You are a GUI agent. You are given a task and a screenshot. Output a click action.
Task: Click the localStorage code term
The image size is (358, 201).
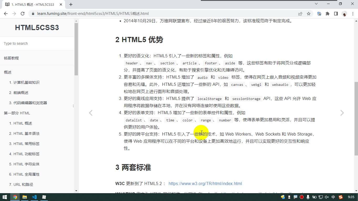[209, 99]
